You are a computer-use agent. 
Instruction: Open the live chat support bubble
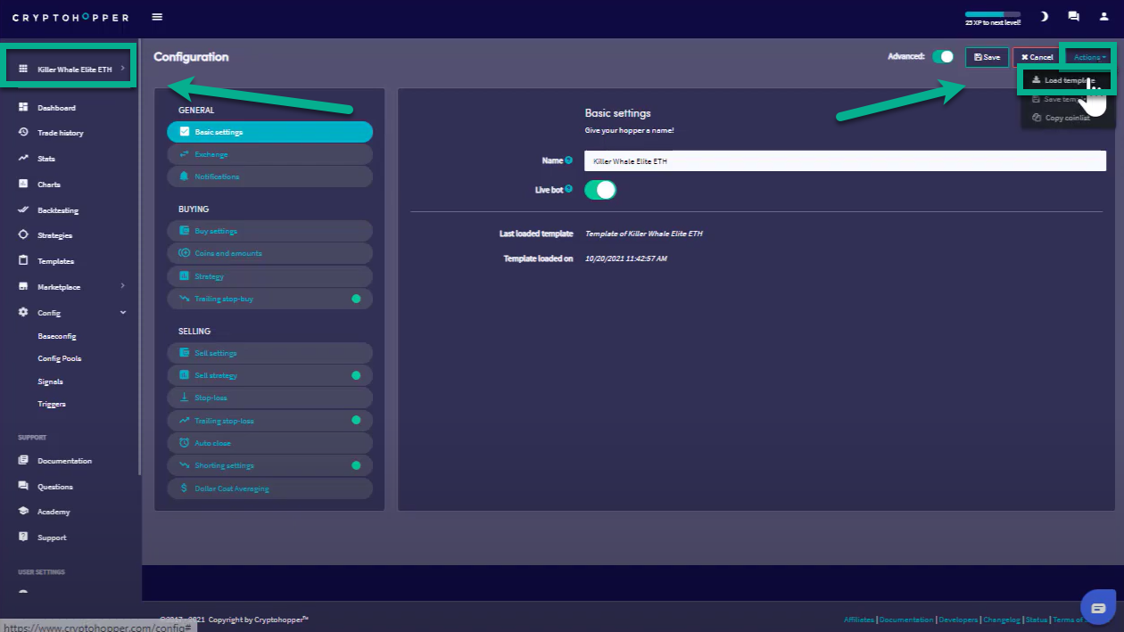pyautogui.click(x=1098, y=607)
